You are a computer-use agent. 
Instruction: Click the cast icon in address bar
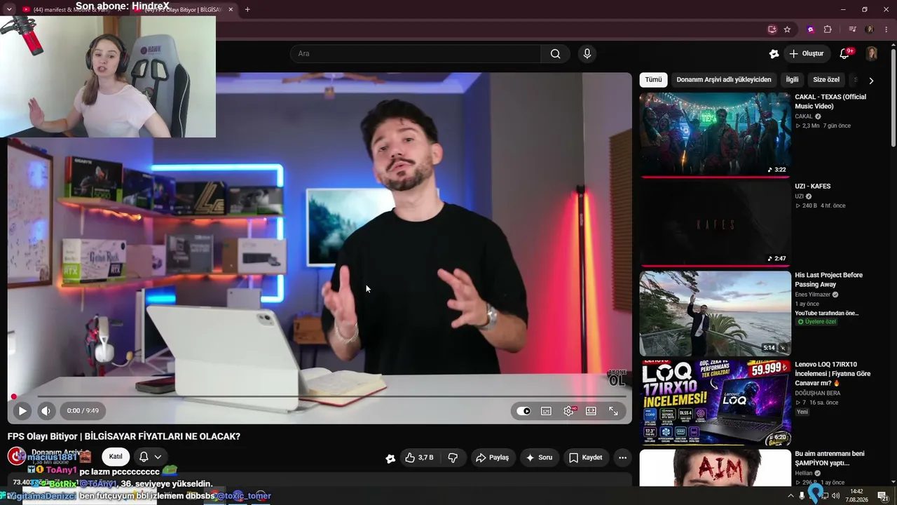coord(772,29)
